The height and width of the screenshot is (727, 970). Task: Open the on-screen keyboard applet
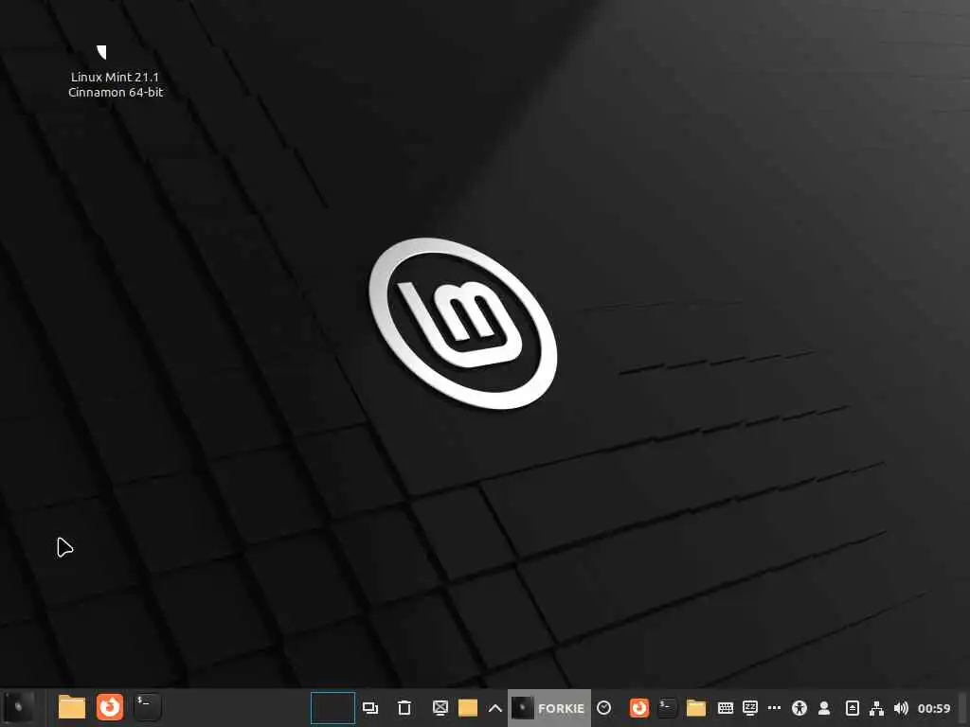point(725,708)
